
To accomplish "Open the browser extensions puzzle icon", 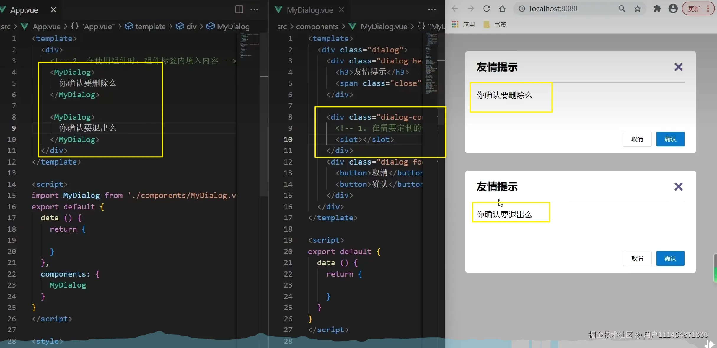I will (657, 9).
